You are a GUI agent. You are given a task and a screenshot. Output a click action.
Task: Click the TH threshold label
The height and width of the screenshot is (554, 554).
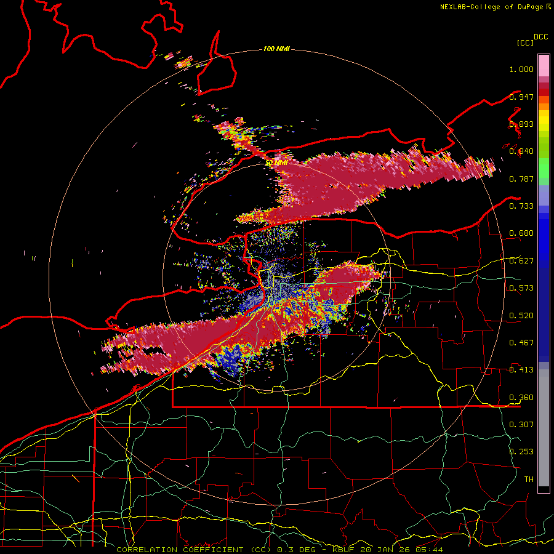coord(529,479)
